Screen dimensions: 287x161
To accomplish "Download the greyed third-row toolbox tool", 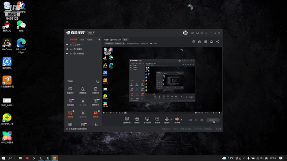I will pos(83,114).
